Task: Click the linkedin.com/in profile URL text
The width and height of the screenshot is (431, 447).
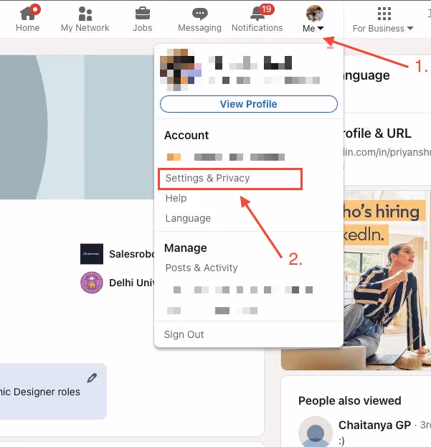Action: click(387, 153)
